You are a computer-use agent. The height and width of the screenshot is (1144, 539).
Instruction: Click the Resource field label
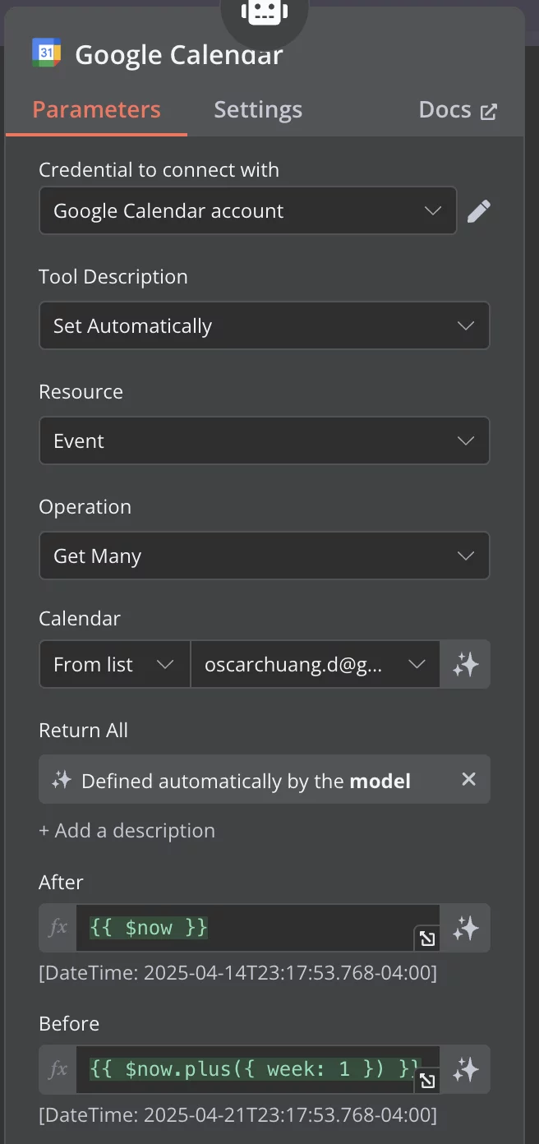pyautogui.click(x=81, y=392)
